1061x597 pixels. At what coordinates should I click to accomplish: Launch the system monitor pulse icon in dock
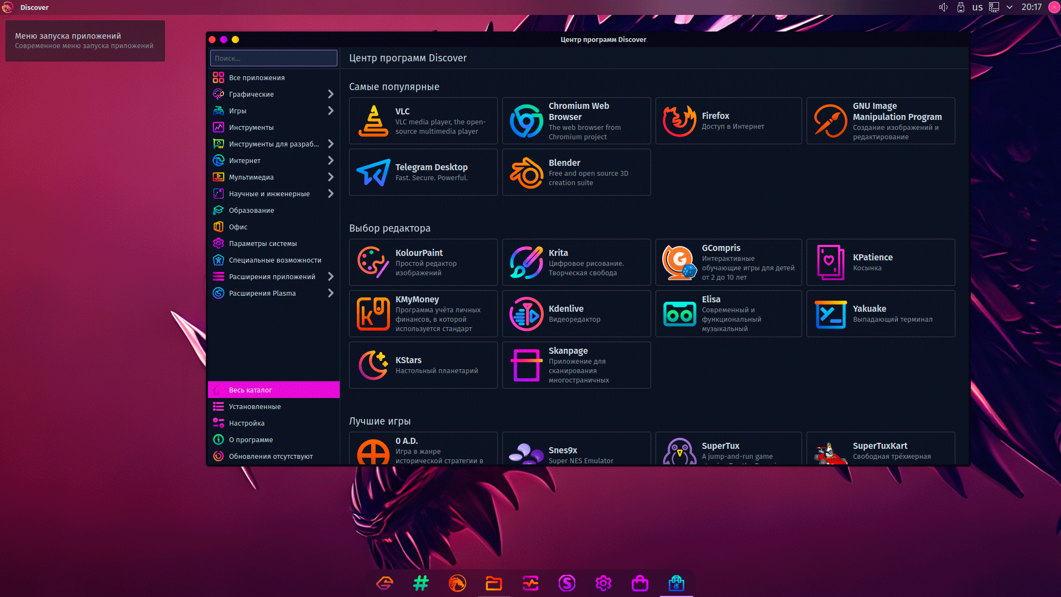click(530, 583)
